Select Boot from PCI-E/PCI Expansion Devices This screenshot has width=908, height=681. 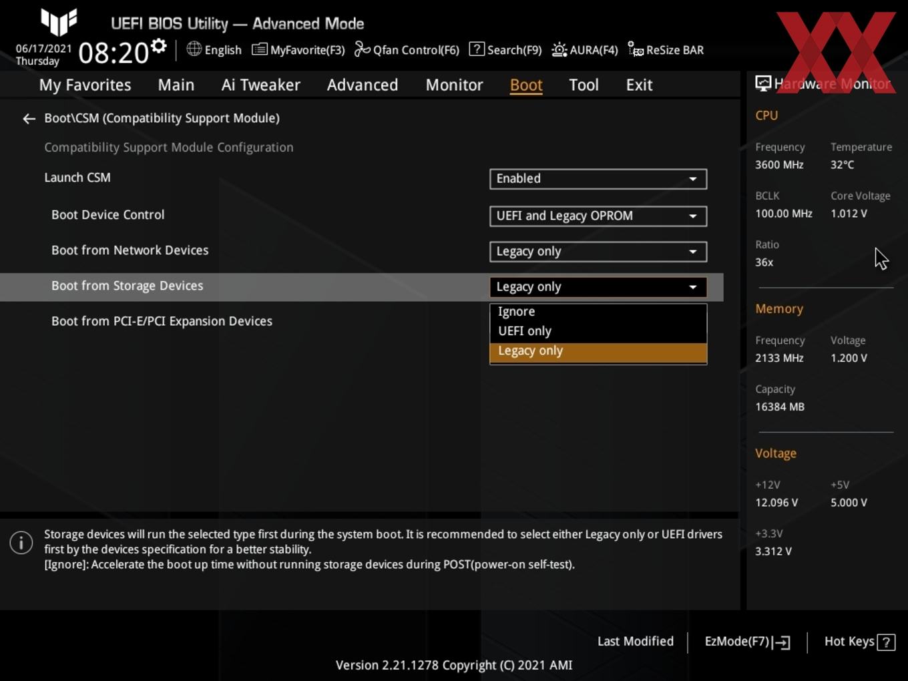pos(162,321)
